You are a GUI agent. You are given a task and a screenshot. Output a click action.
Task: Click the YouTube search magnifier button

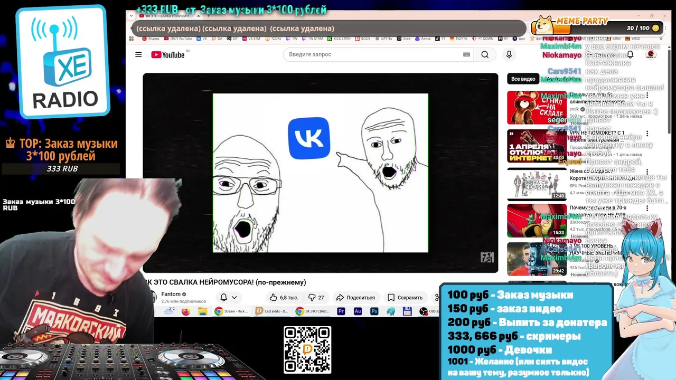coord(485,54)
